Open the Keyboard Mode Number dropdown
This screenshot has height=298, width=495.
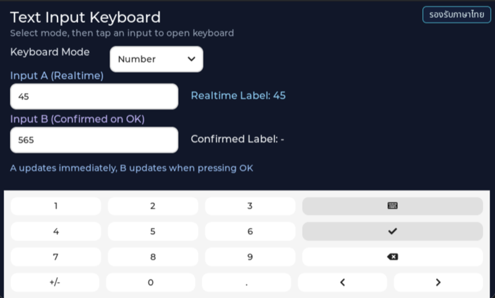pyautogui.click(x=157, y=59)
